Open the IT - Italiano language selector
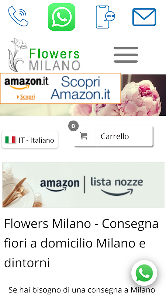Screen dimensions: 166x295 coord(30,140)
